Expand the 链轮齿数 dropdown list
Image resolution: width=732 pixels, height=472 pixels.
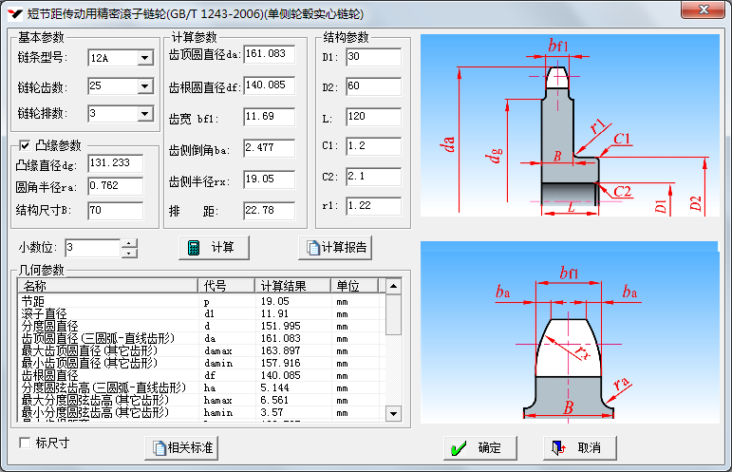(x=144, y=86)
